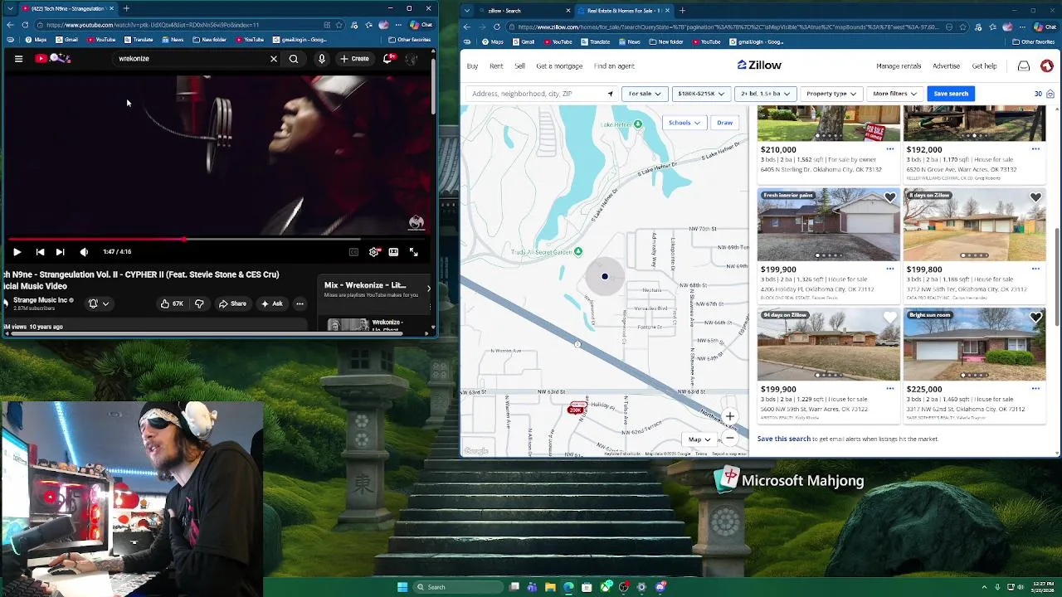1062x597 pixels.
Task: Open more actions ellipsis under video
Action: click(x=300, y=303)
